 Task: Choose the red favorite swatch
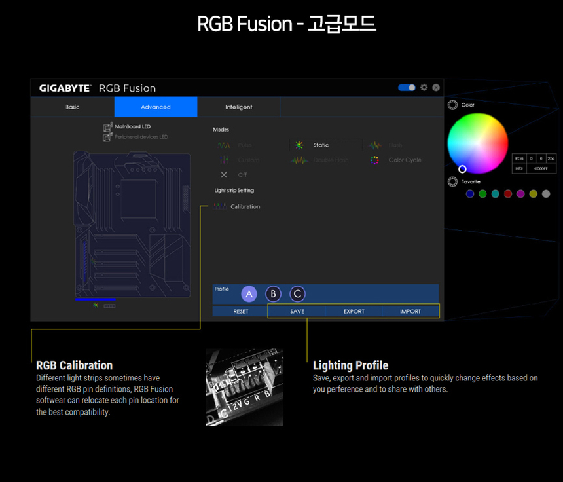tap(508, 194)
